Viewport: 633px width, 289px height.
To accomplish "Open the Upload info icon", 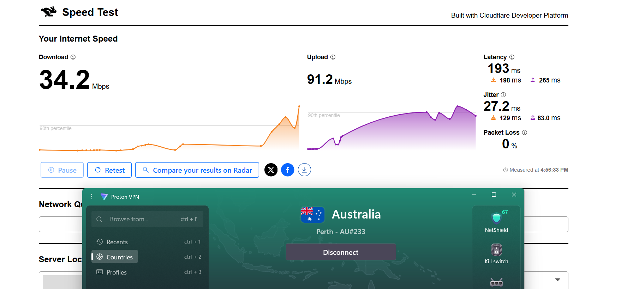I will pyautogui.click(x=333, y=57).
